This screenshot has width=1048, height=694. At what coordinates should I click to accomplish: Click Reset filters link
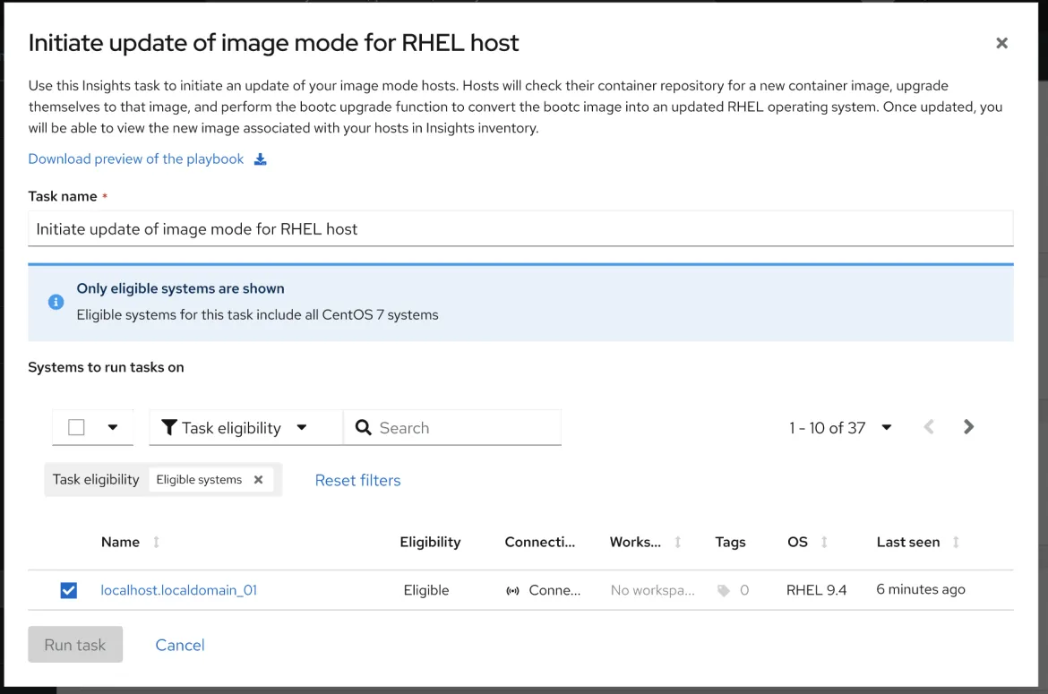pyautogui.click(x=357, y=480)
